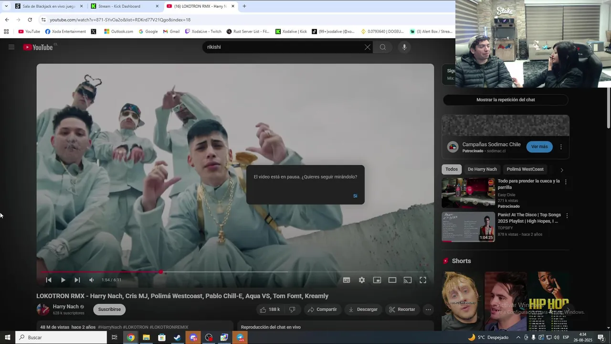Screen dimensions: 611x344
Task: Cast the video to a TV
Action: click(x=408, y=280)
